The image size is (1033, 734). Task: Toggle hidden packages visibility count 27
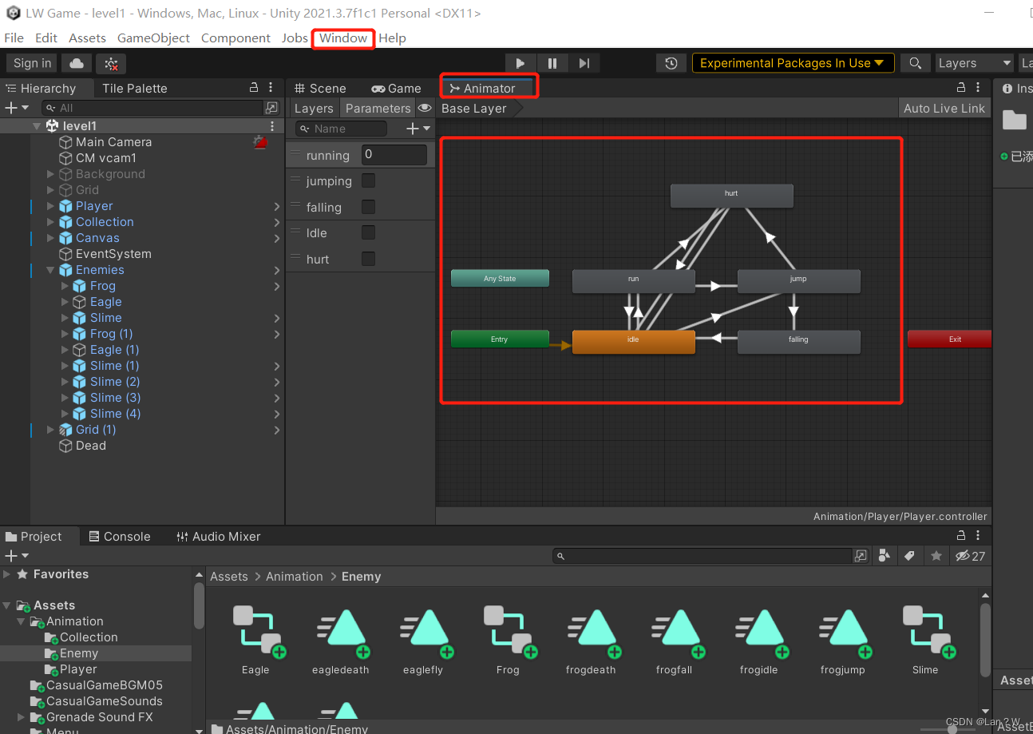coord(971,556)
